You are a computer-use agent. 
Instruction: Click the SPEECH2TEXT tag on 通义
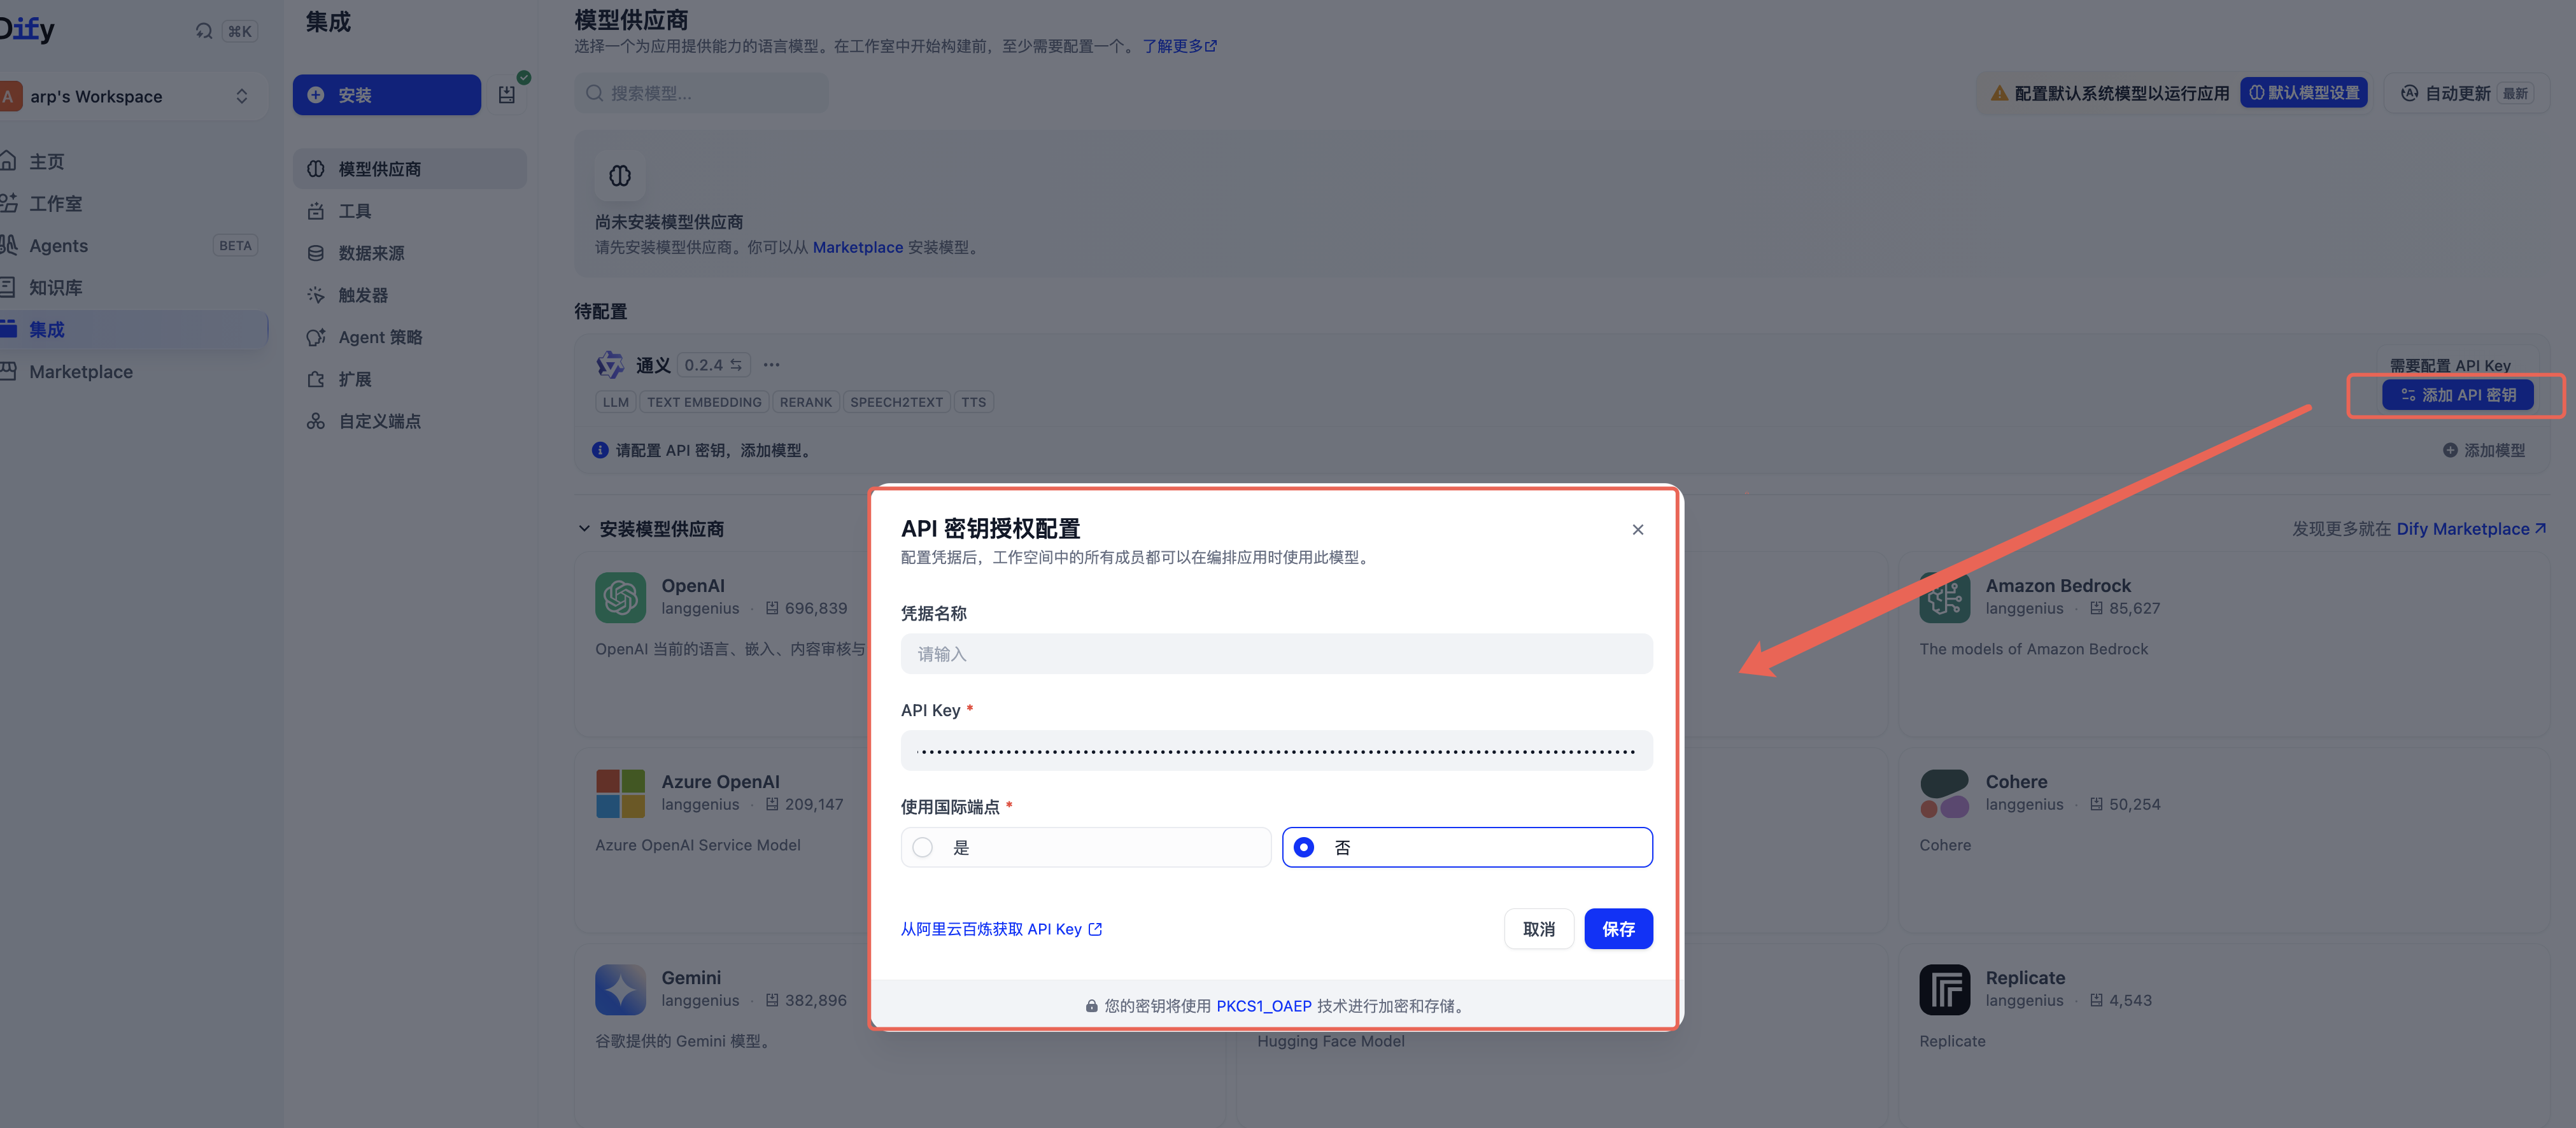896,402
